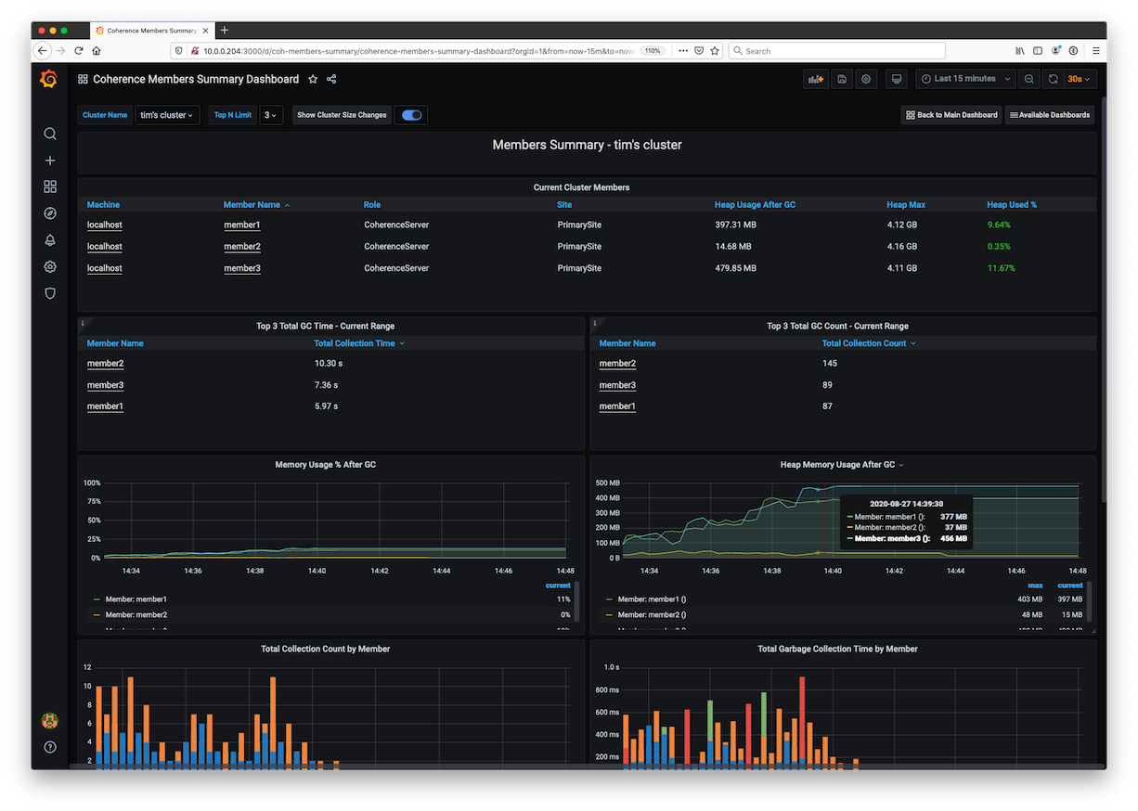Click the zoom out time range icon
This screenshot has width=1138, height=811.
click(1029, 80)
